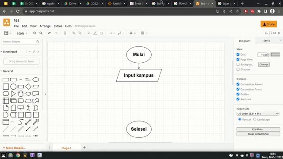Open the view panels dropdown
The height and width of the screenshot is (159, 283).
(8, 33)
